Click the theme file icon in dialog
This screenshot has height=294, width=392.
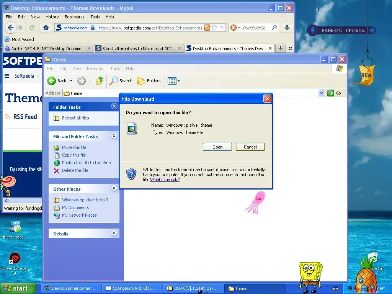click(x=132, y=129)
